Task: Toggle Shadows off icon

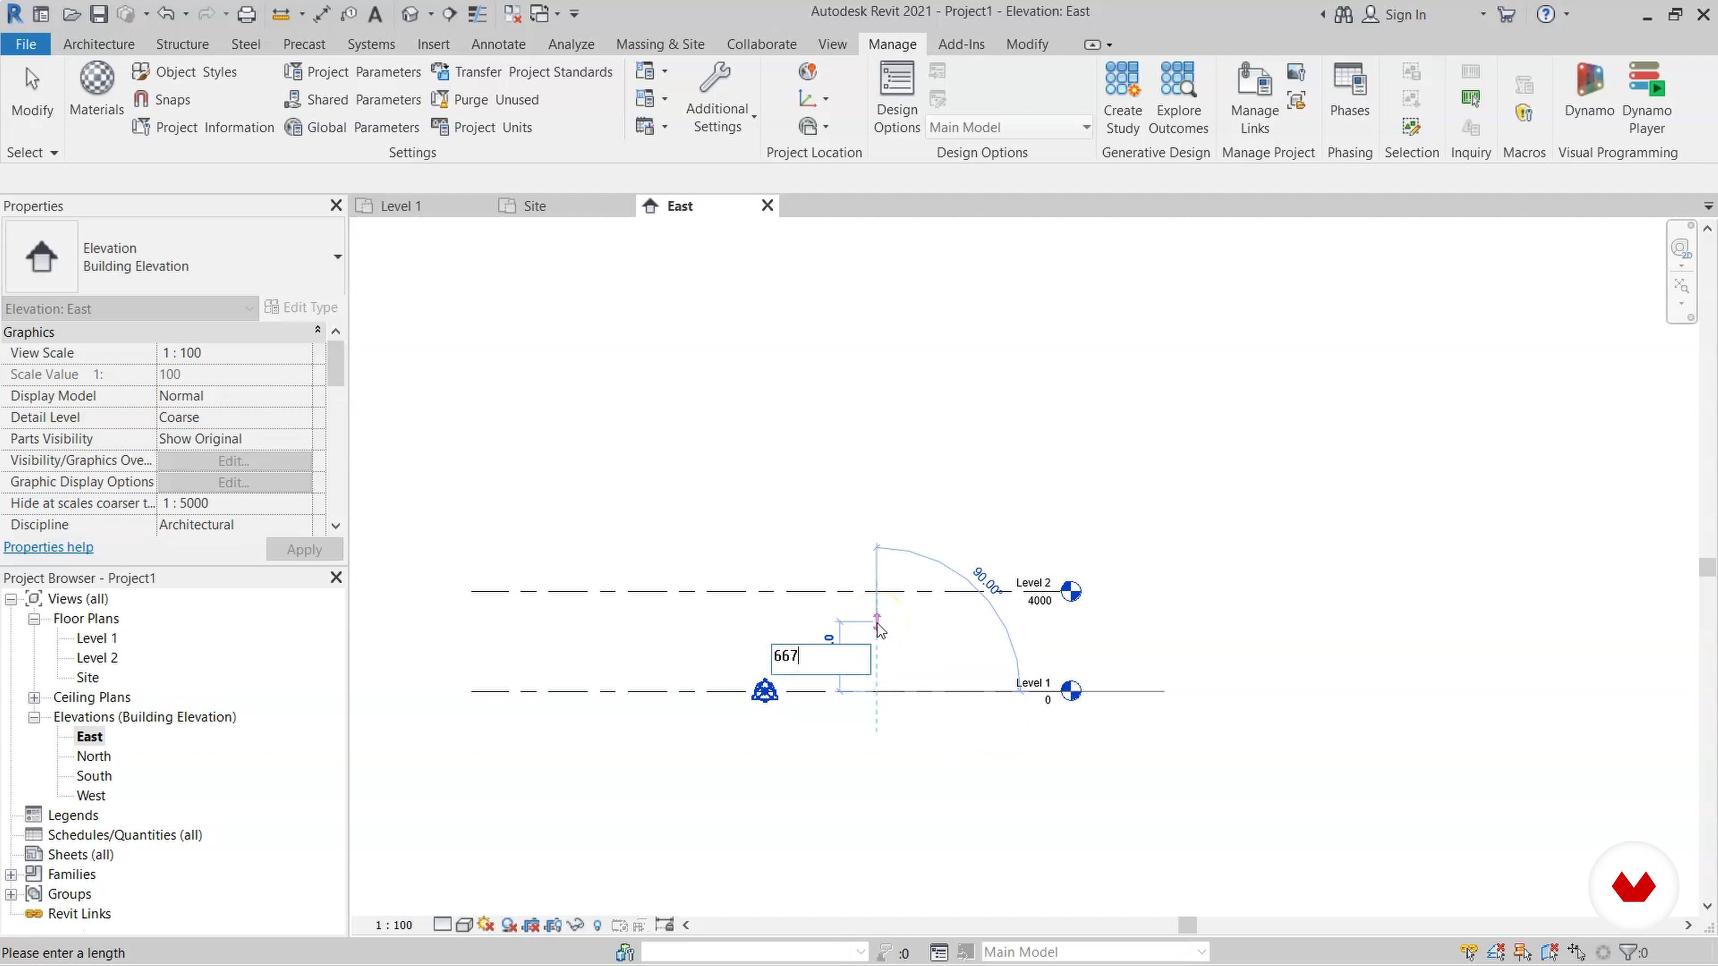Action: point(509,925)
